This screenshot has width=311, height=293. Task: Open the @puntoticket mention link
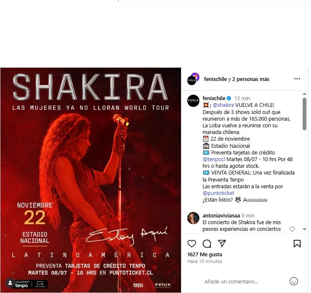click(x=218, y=193)
